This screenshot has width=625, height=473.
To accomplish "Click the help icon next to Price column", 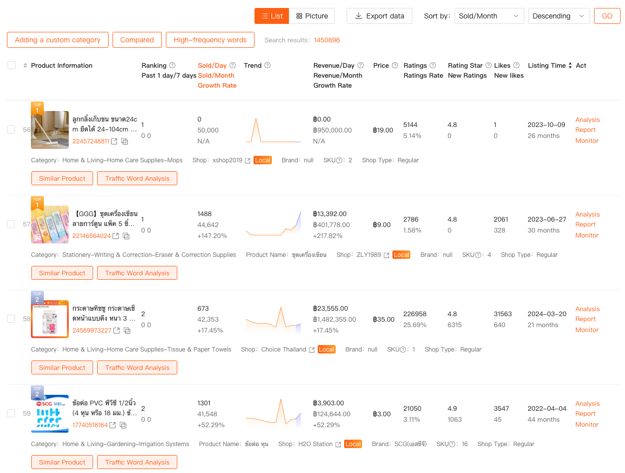I will (396, 65).
